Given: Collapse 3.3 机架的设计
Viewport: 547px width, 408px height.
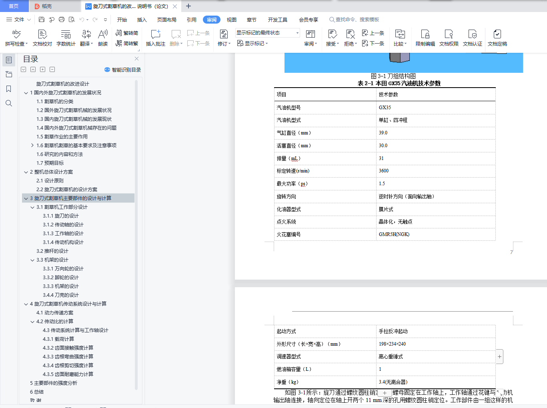Looking at the screenshot, I should click(32, 260).
